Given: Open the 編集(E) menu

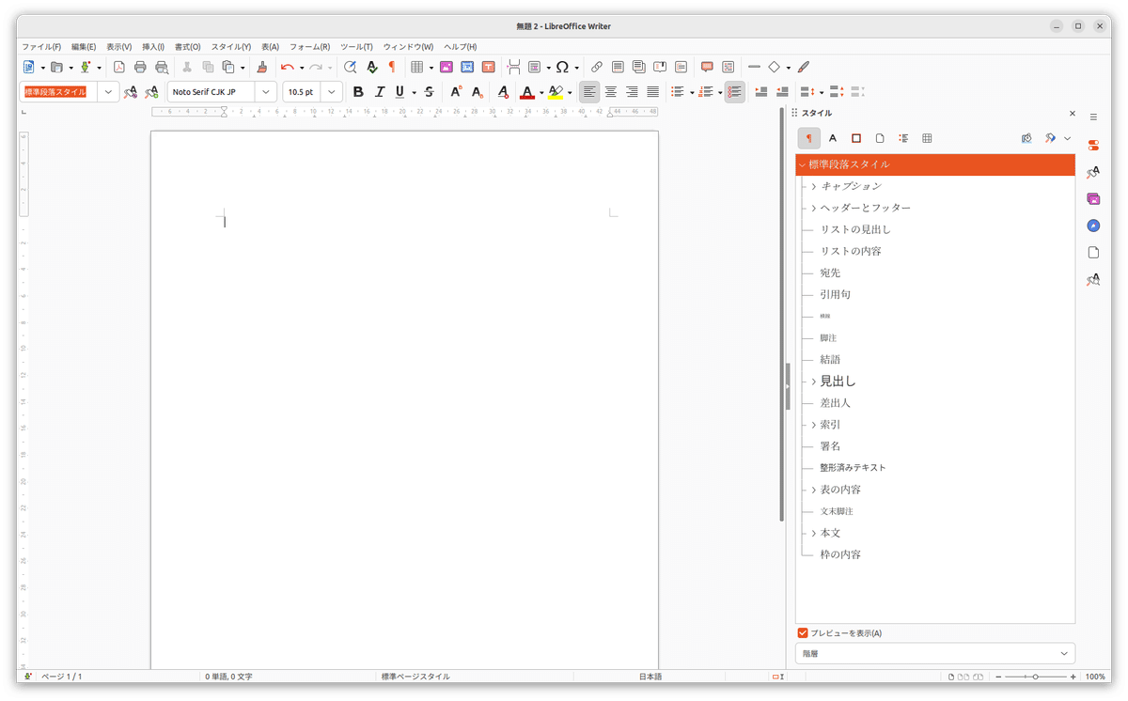Looking at the screenshot, I should tap(84, 47).
